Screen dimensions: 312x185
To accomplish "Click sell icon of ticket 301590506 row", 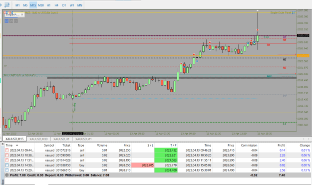I will coord(7,155).
